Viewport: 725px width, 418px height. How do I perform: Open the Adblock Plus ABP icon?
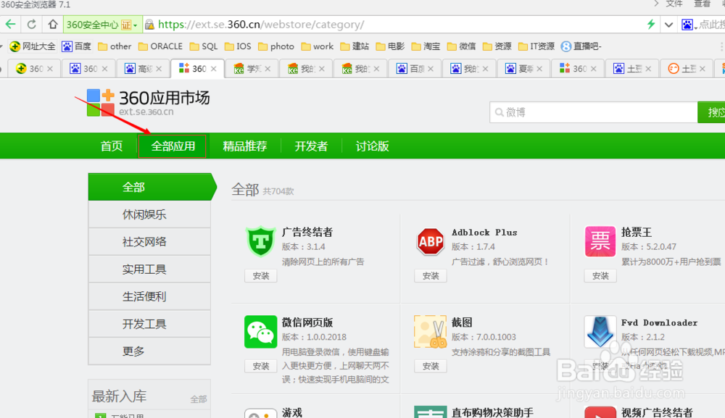tap(430, 241)
